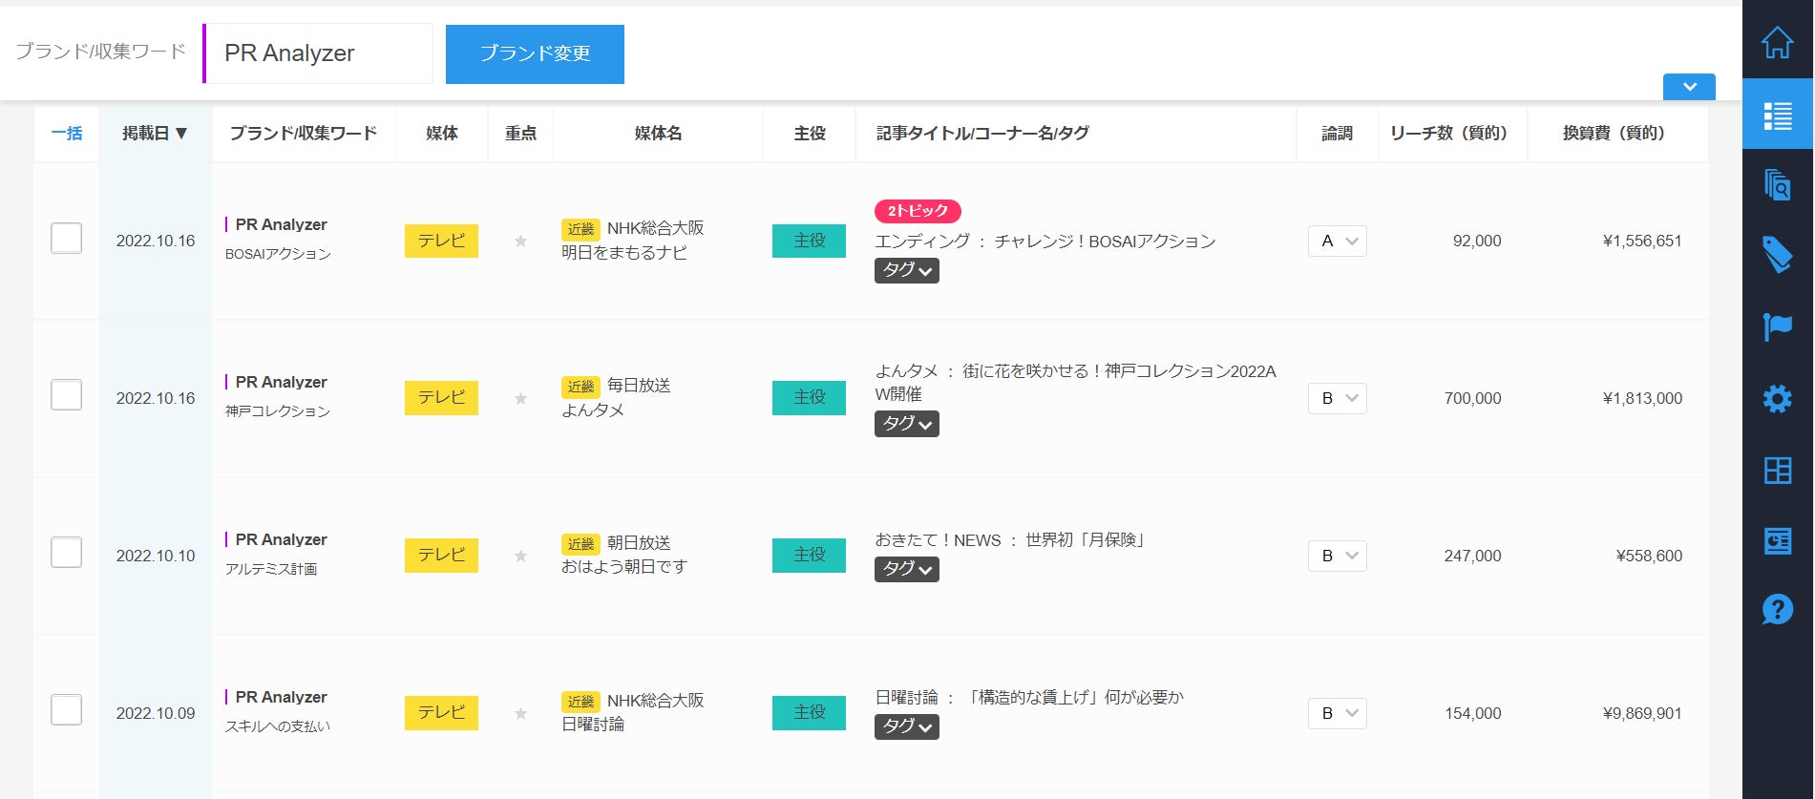The image size is (1815, 799).
Task: Open the flag icon in sidebar
Action: [1777, 326]
